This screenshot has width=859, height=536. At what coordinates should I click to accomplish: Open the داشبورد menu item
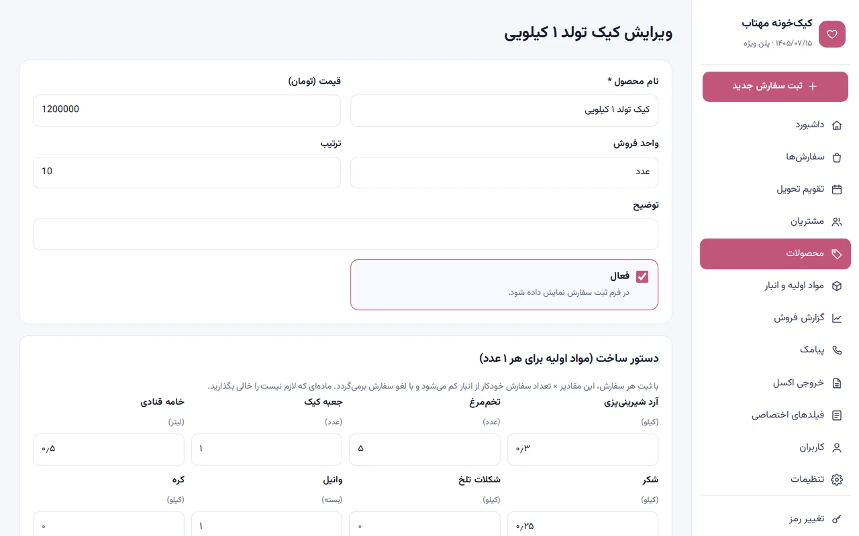(775, 125)
